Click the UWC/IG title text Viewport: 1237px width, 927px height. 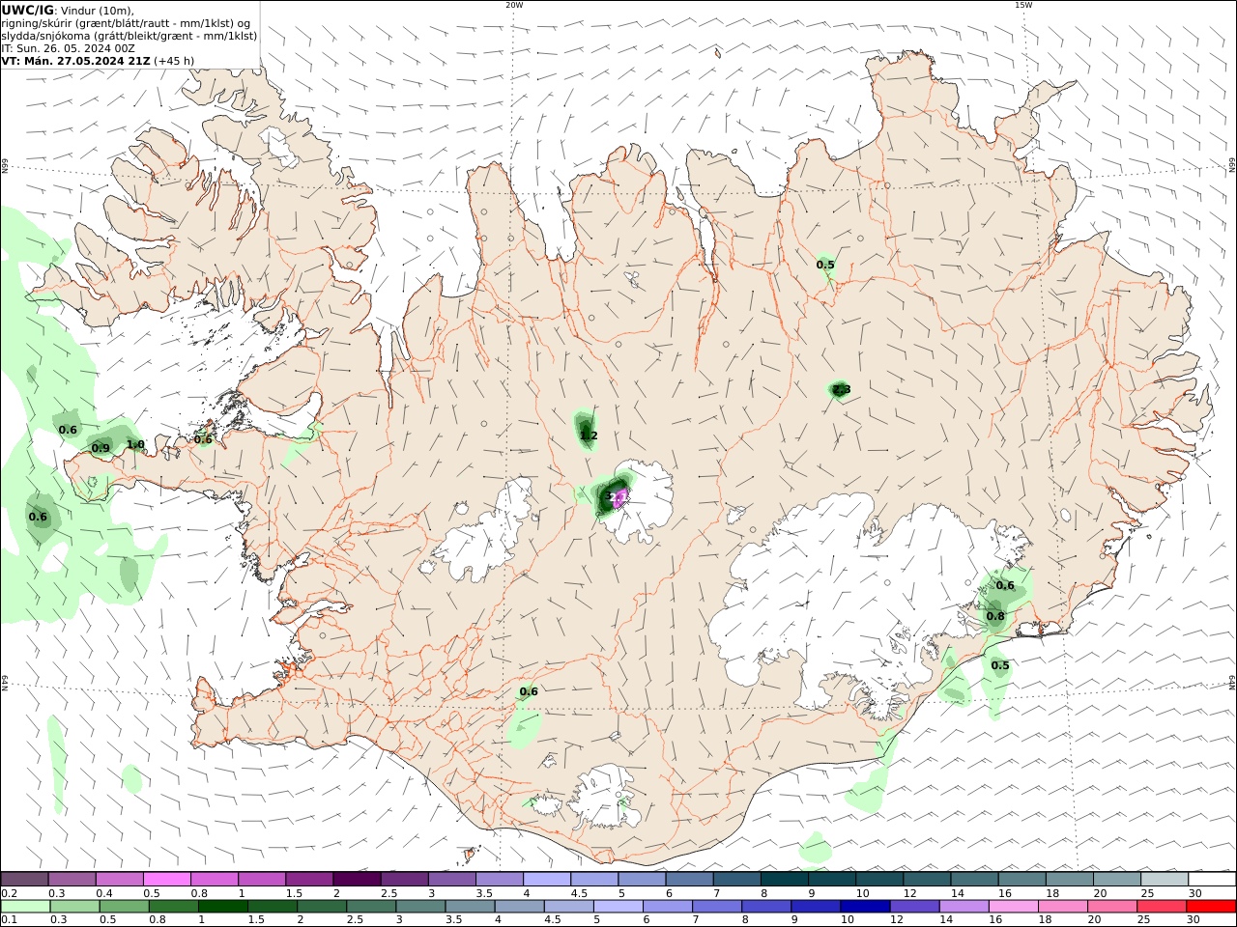pos(27,10)
